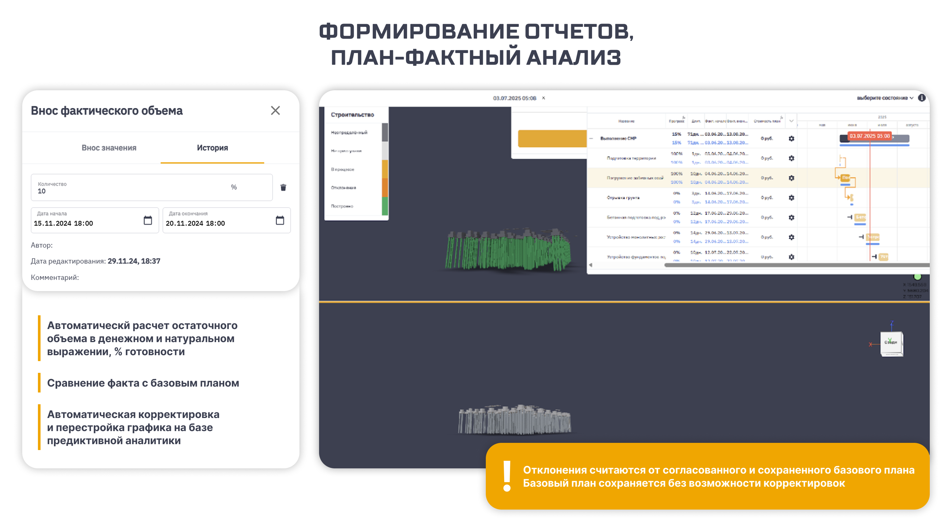Select the Бетонная подготовка task row
The image size is (952, 522).
636,218
